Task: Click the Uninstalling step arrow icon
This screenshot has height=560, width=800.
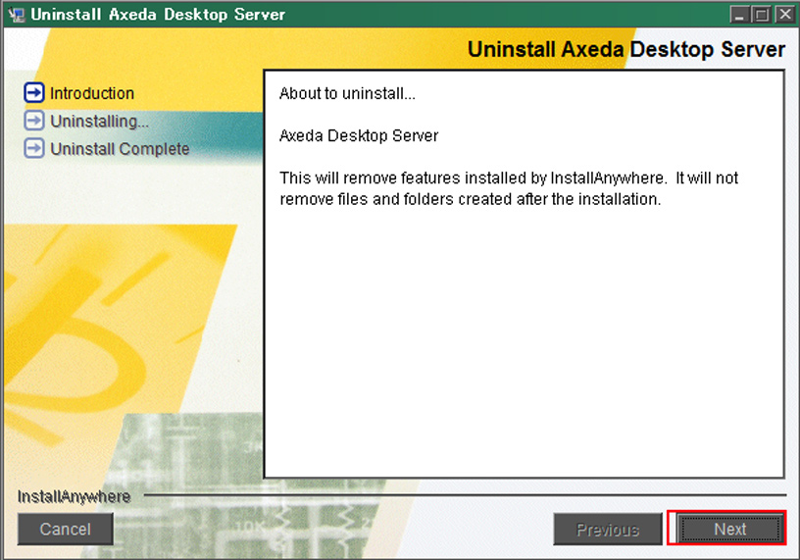Action: [34, 121]
